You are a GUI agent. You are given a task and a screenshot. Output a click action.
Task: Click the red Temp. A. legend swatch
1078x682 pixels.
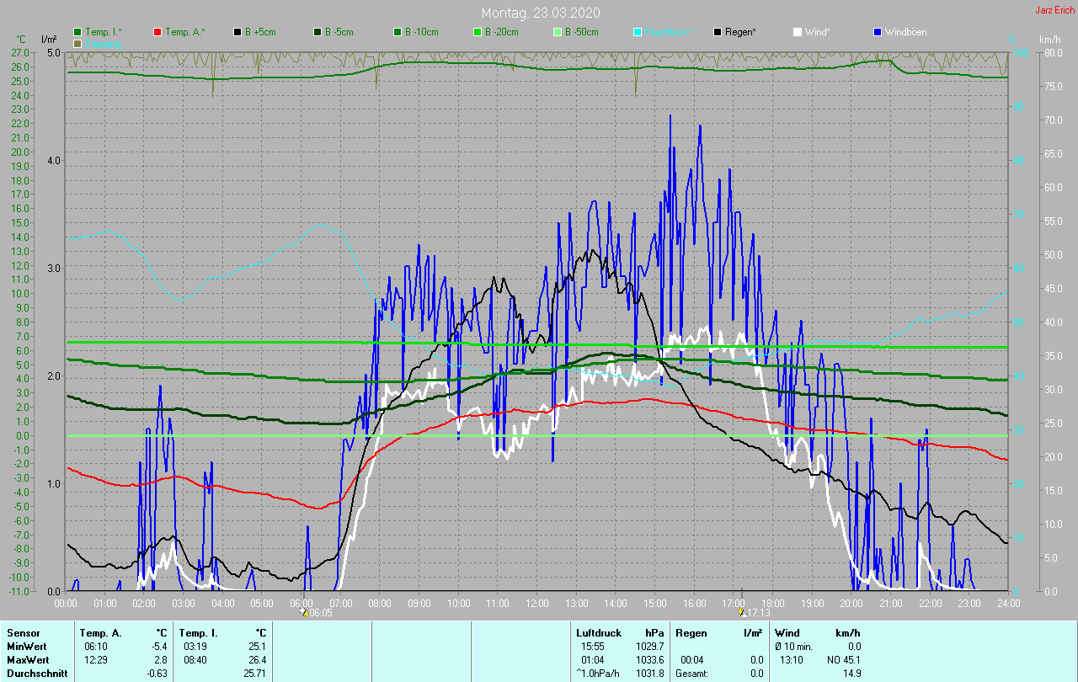point(157,32)
